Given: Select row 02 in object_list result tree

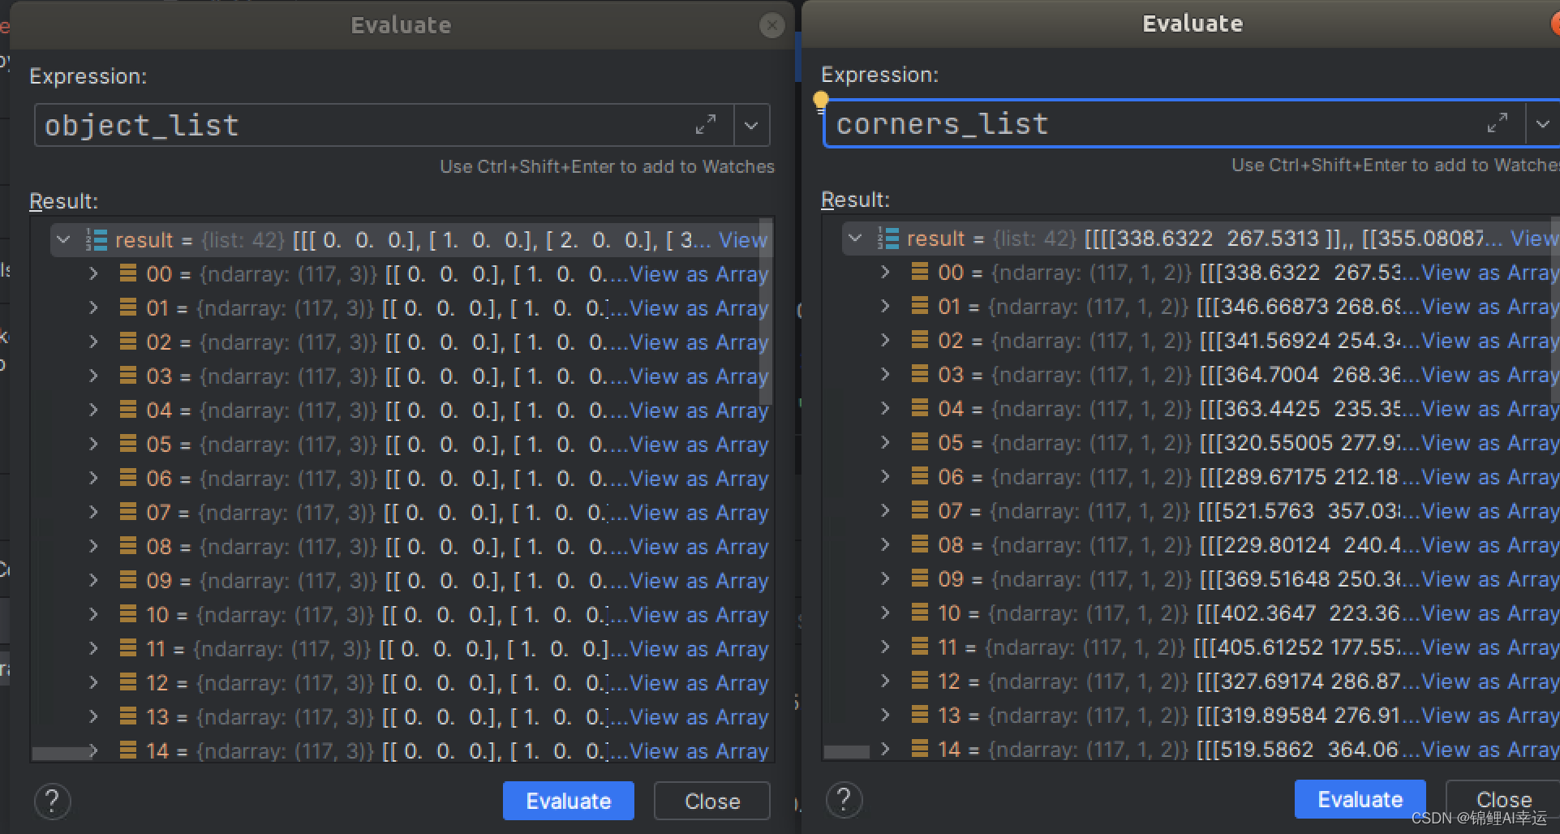Looking at the screenshot, I should click(x=403, y=342).
